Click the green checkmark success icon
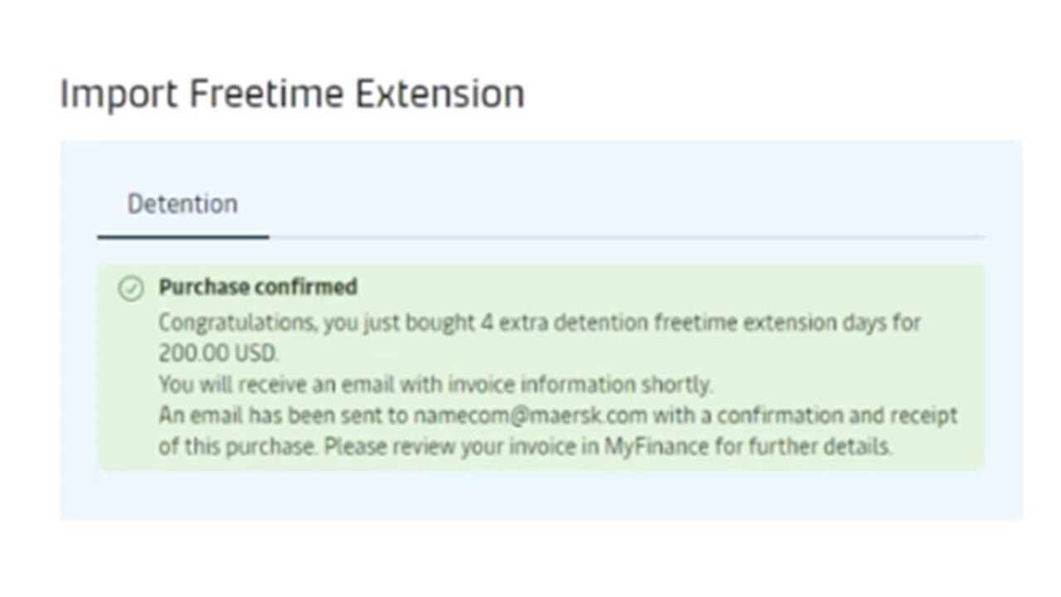The height and width of the screenshot is (597, 1061). pos(130,289)
